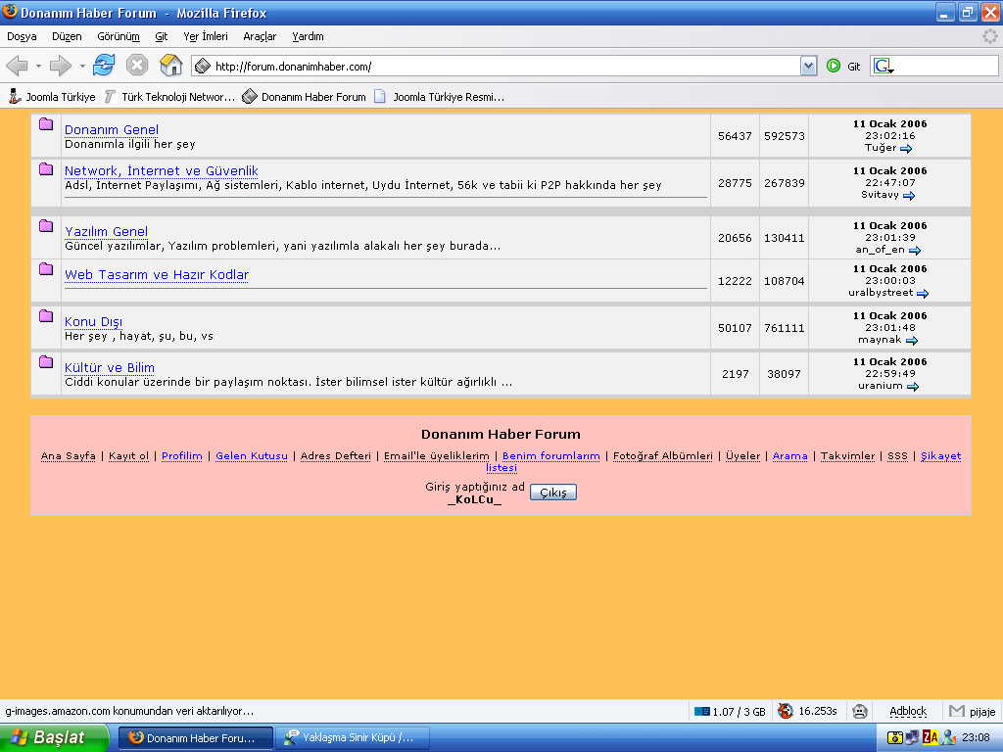1003x752 pixels.
Task: Click the Takvimler calendars link
Action: click(x=847, y=456)
